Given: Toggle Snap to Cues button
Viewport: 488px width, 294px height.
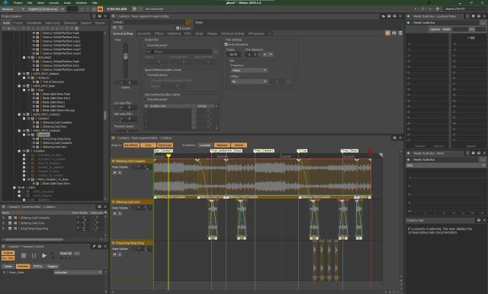Looking at the screenshot, I should [148, 145].
